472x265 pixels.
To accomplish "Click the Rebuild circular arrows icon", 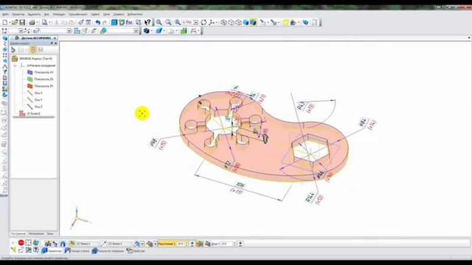I will pyautogui.click(x=204, y=22).
